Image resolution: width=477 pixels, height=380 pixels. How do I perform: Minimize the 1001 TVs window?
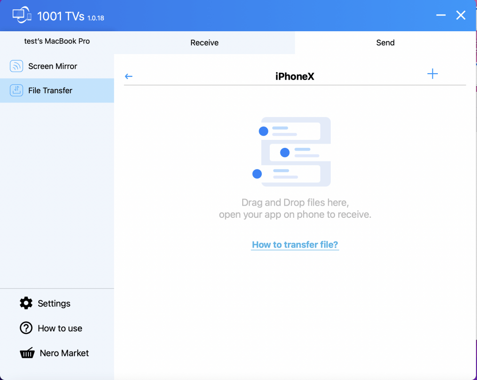[x=441, y=15]
